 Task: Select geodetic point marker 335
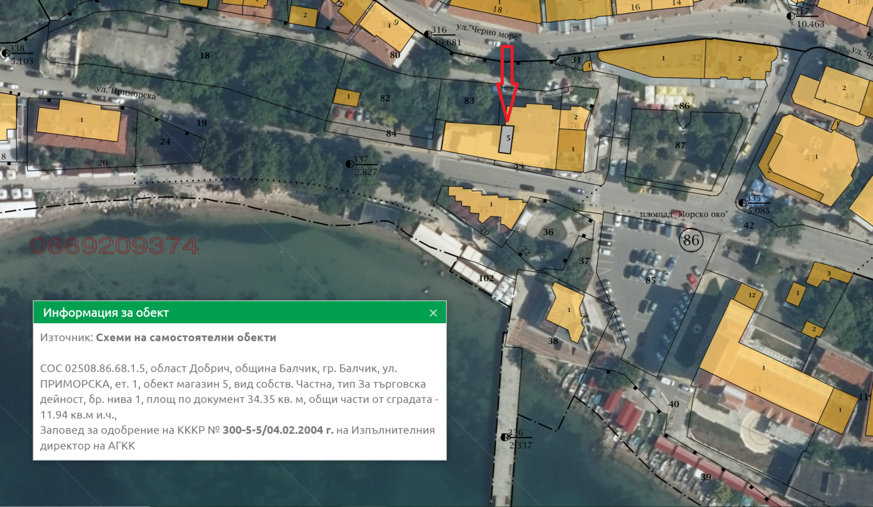click(x=742, y=203)
